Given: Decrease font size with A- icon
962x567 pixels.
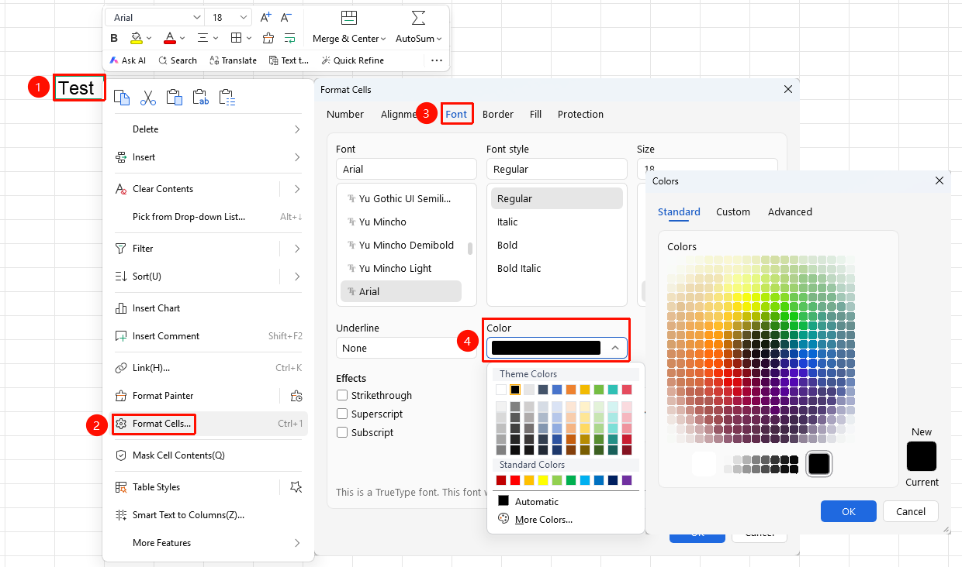Looking at the screenshot, I should [x=286, y=17].
